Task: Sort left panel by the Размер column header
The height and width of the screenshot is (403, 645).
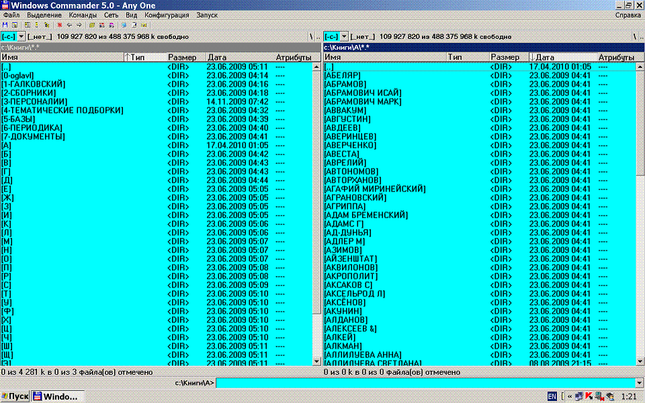Action: point(186,57)
